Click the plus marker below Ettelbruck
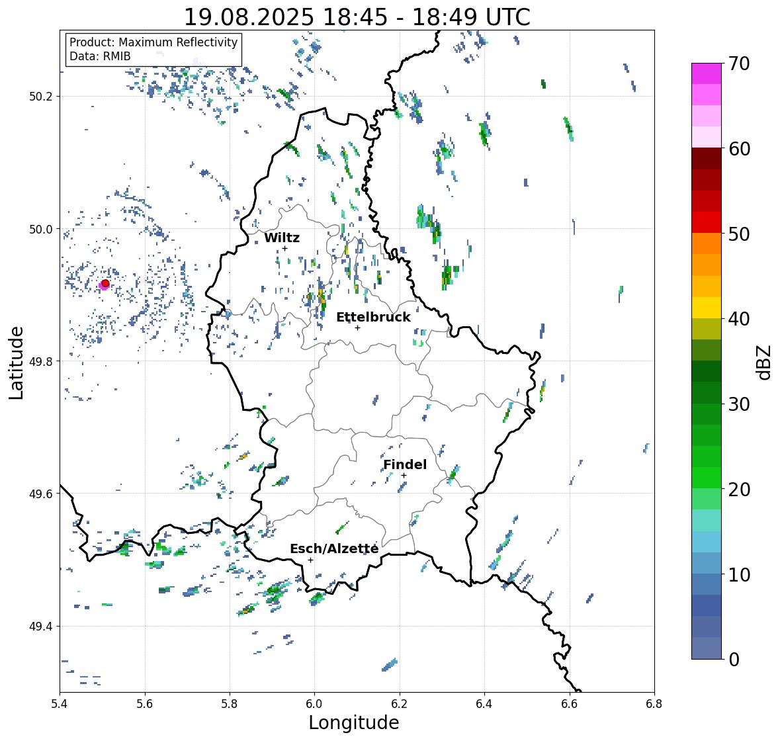Screen dimensions: 780x739 (357, 327)
